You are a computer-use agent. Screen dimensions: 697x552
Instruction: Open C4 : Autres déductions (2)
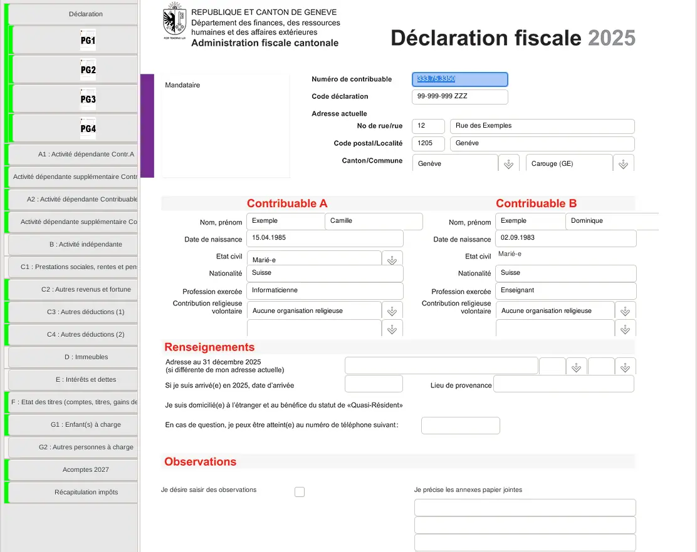coord(73,334)
